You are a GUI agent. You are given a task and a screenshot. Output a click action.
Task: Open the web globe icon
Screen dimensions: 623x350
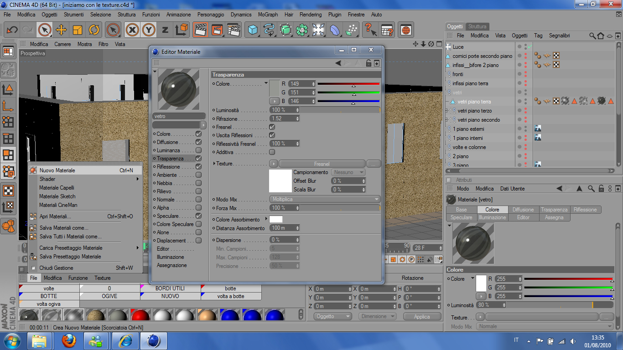pos(405,30)
